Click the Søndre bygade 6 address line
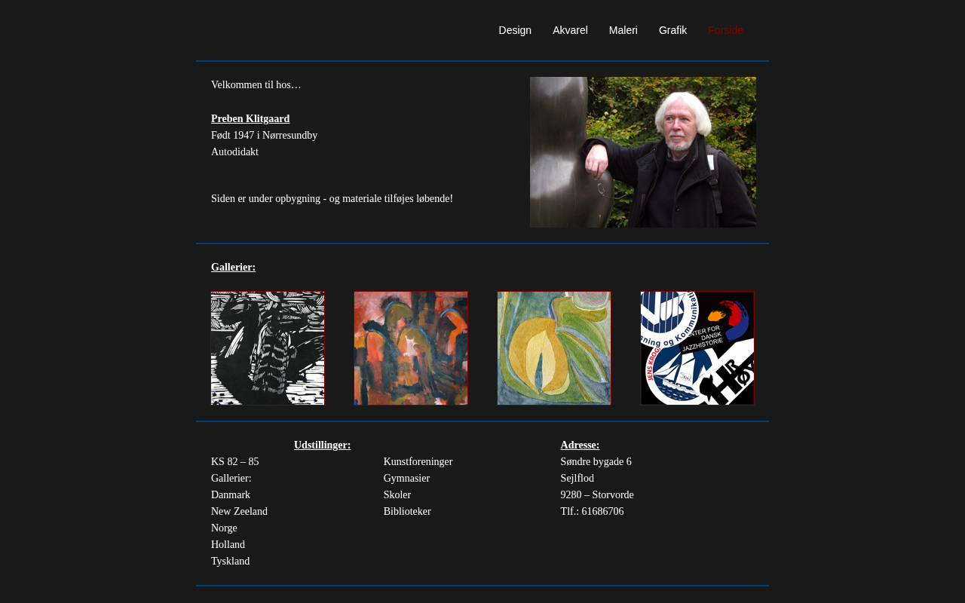The image size is (965, 603). tap(596, 462)
